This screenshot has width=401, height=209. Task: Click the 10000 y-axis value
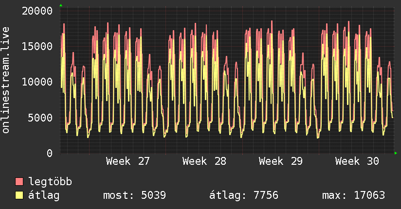click(x=37, y=82)
